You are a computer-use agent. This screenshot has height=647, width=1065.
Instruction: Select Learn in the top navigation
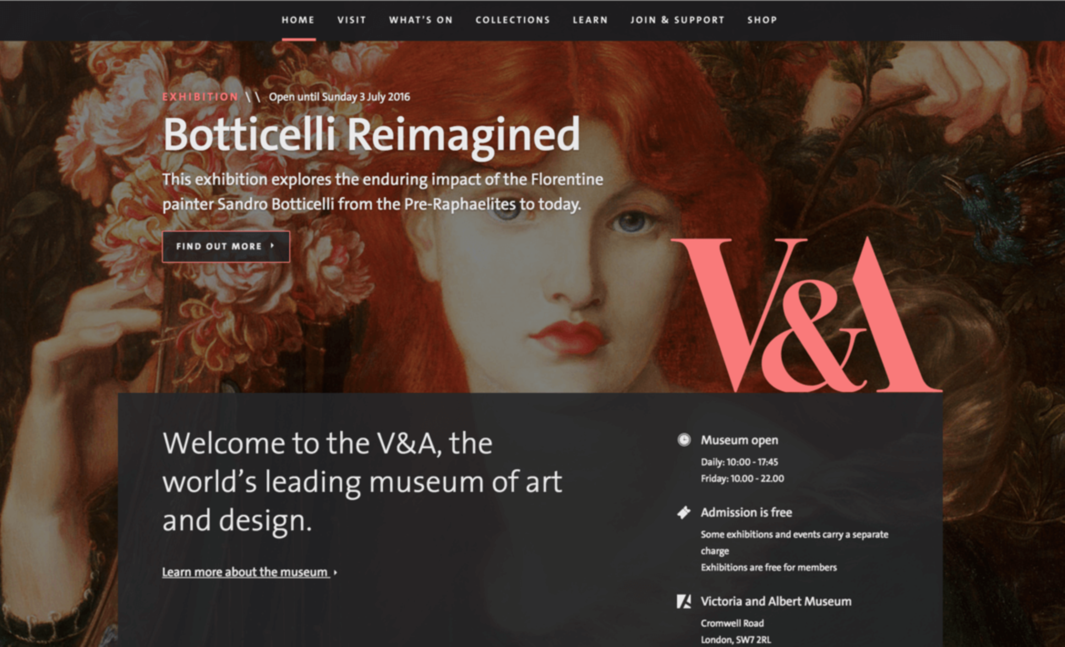click(590, 20)
